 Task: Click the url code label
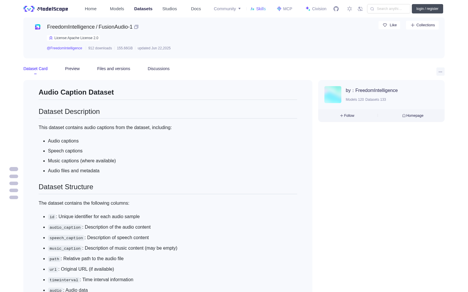point(53,270)
